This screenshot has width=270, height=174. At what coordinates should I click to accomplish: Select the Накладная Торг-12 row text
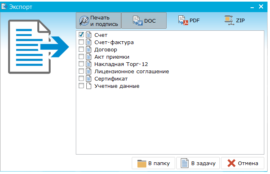point(121,64)
